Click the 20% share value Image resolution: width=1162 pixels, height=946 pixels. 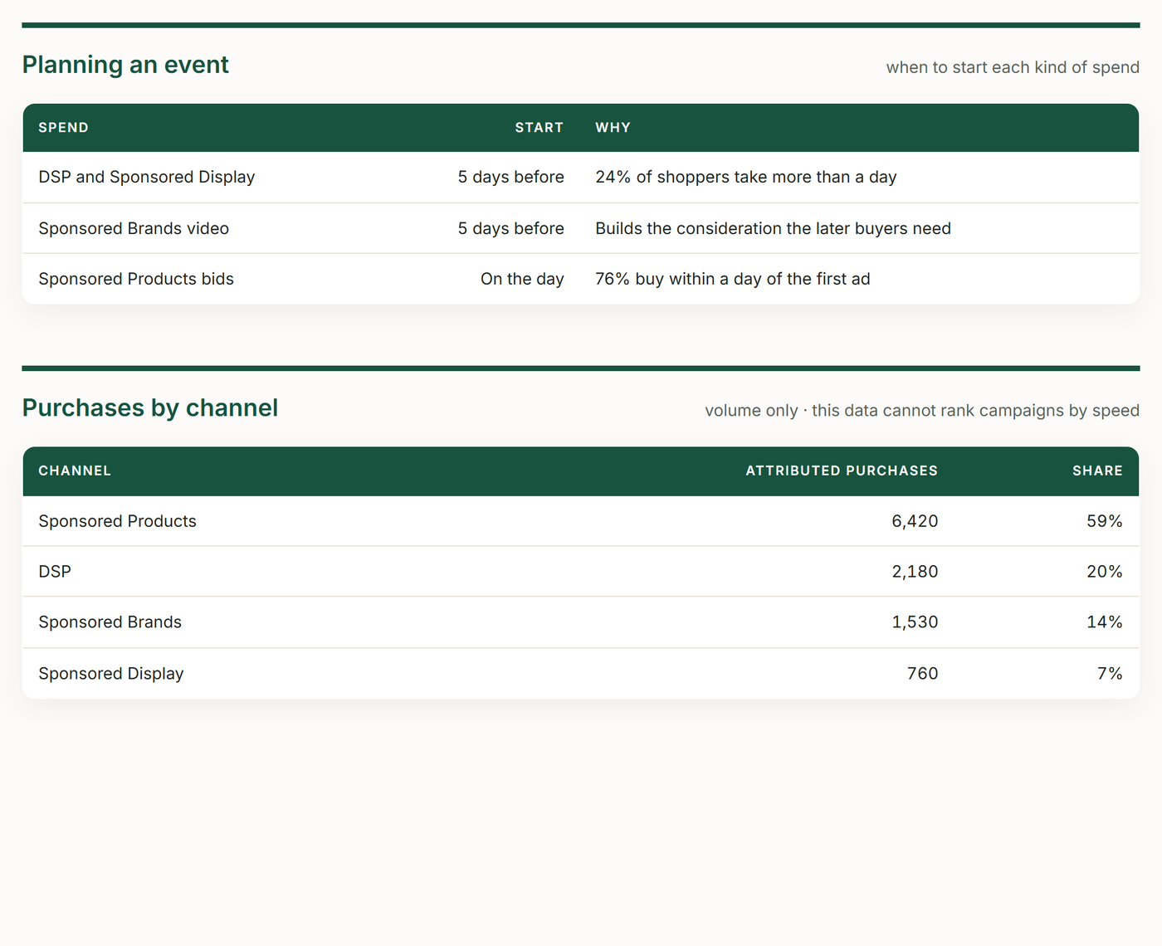click(x=1105, y=572)
